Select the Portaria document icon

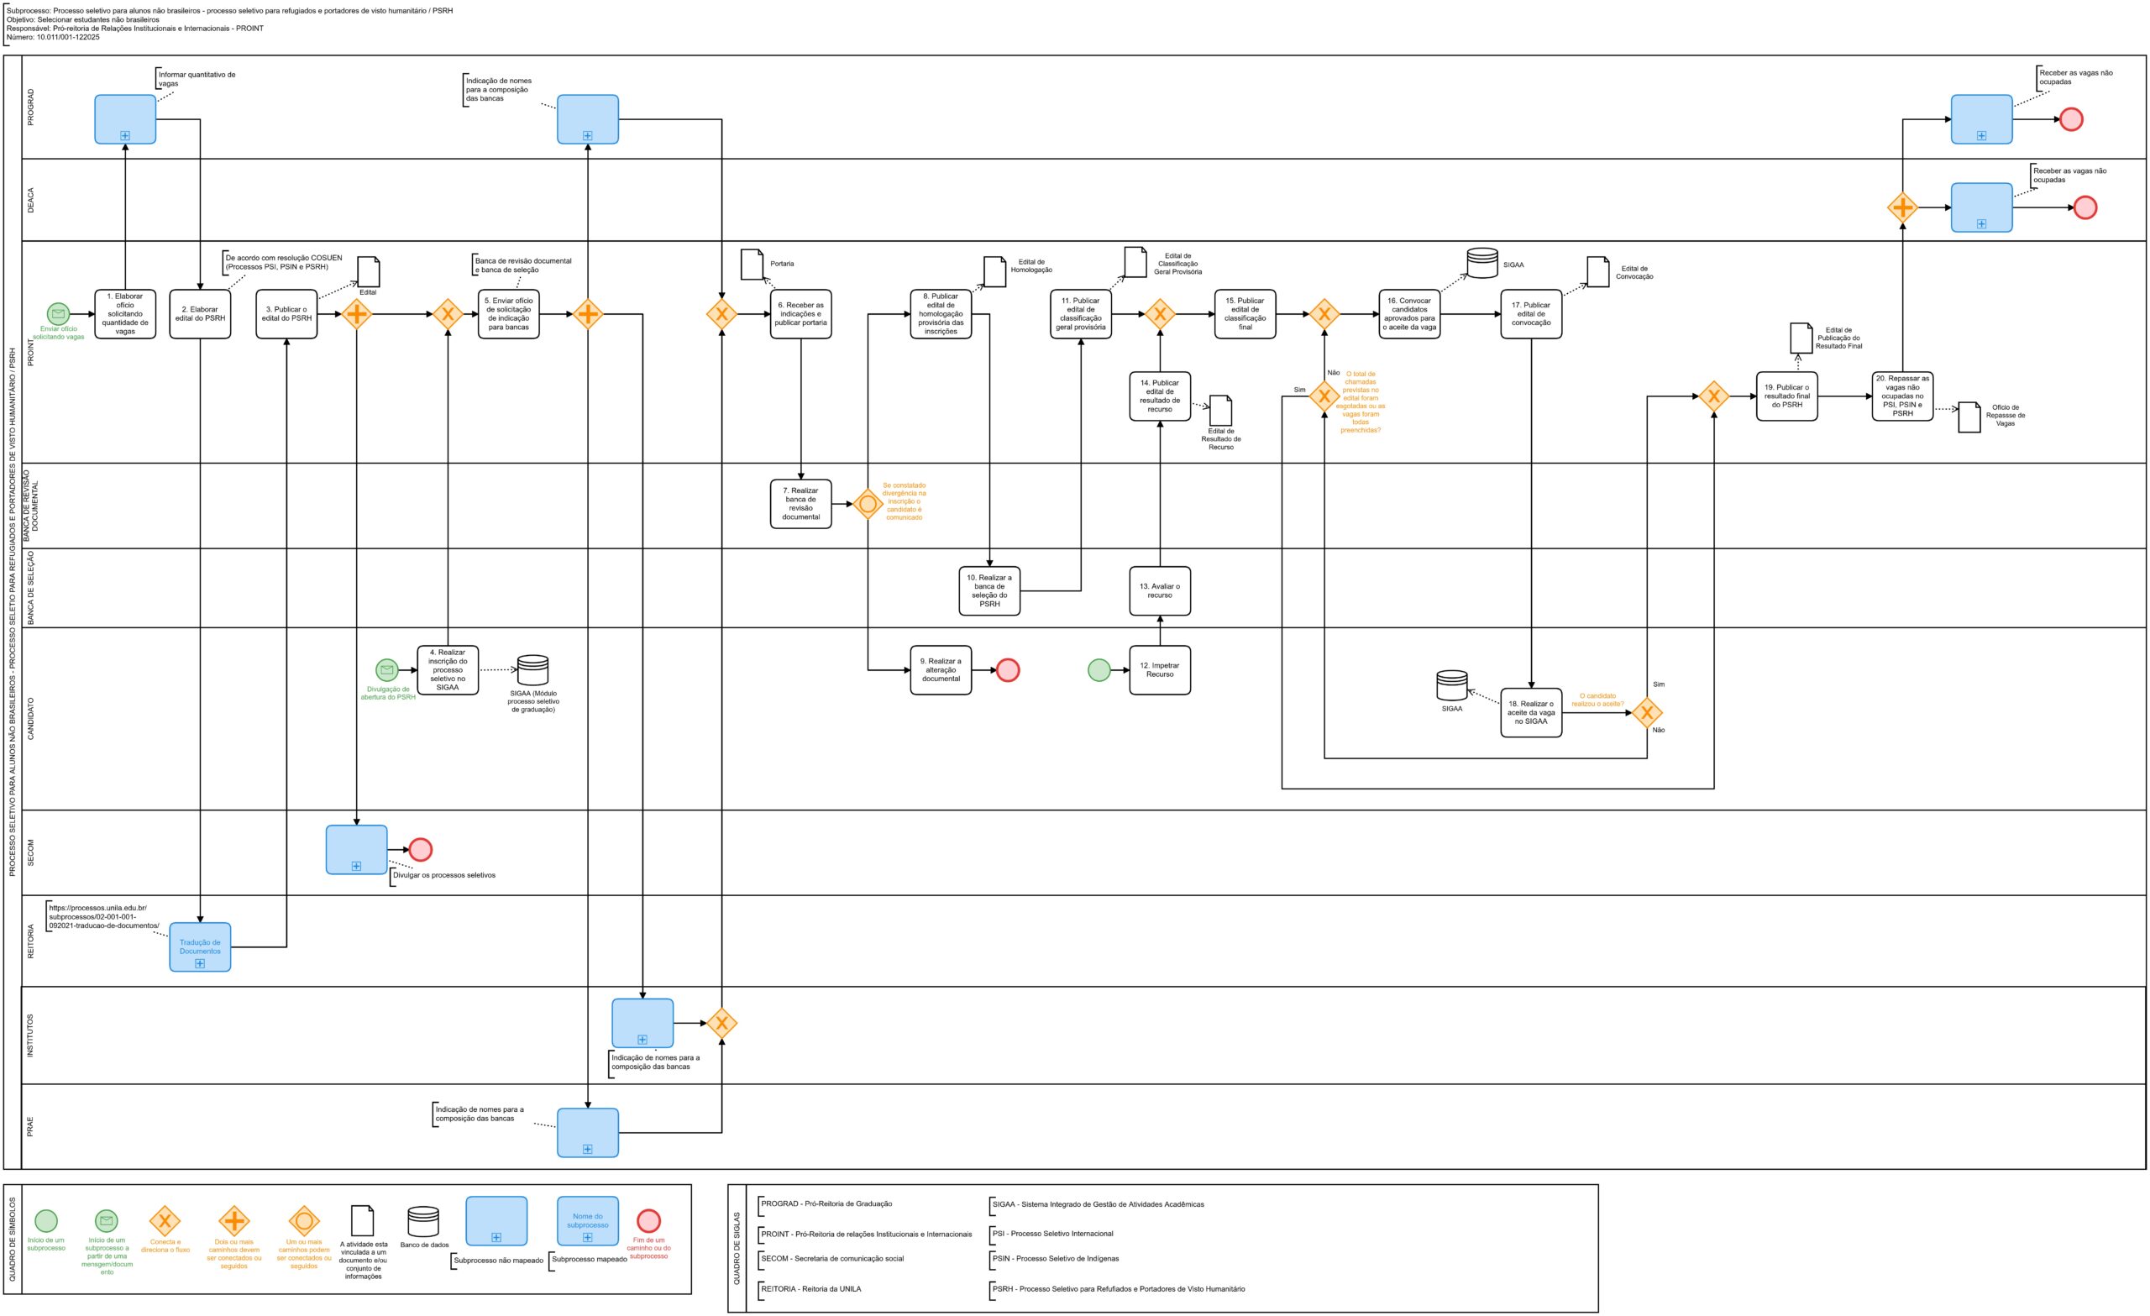tap(752, 264)
